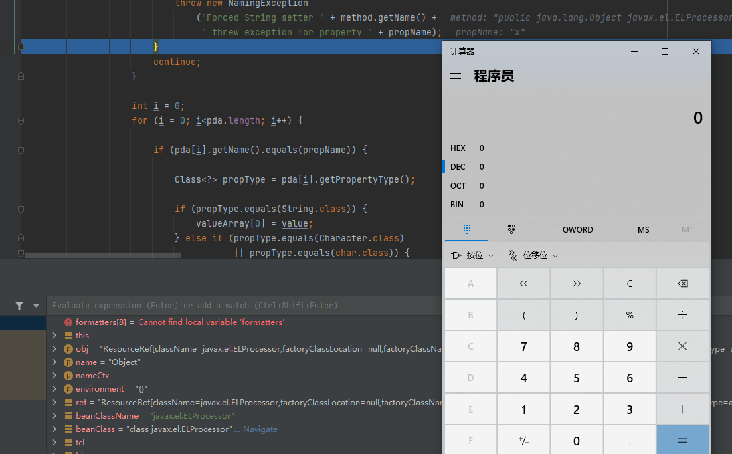Click digit 5 on calculator

click(577, 378)
